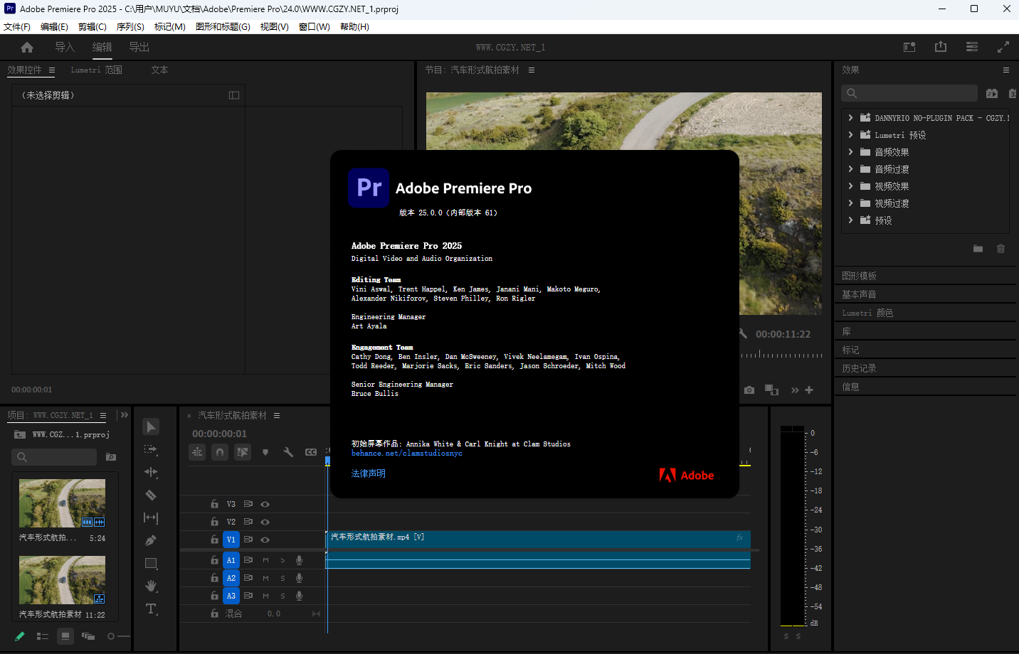Select the Slip tool
The height and width of the screenshot is (654, 1019).
151,518
